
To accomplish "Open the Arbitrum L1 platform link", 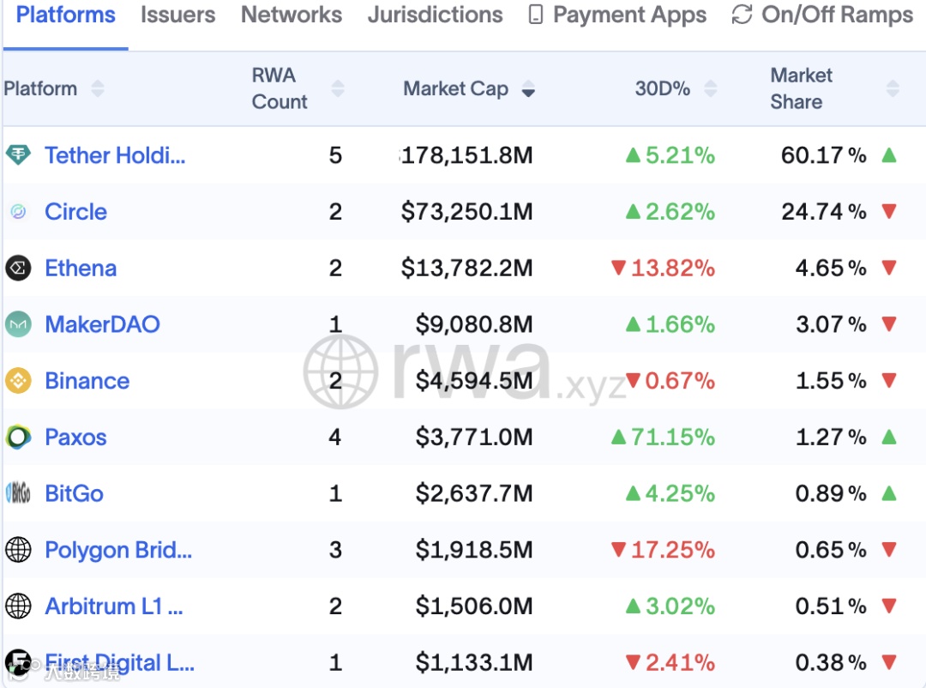I will [x=114, y=607].
